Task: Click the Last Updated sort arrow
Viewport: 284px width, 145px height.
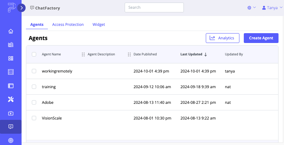Action: [205, 54]
